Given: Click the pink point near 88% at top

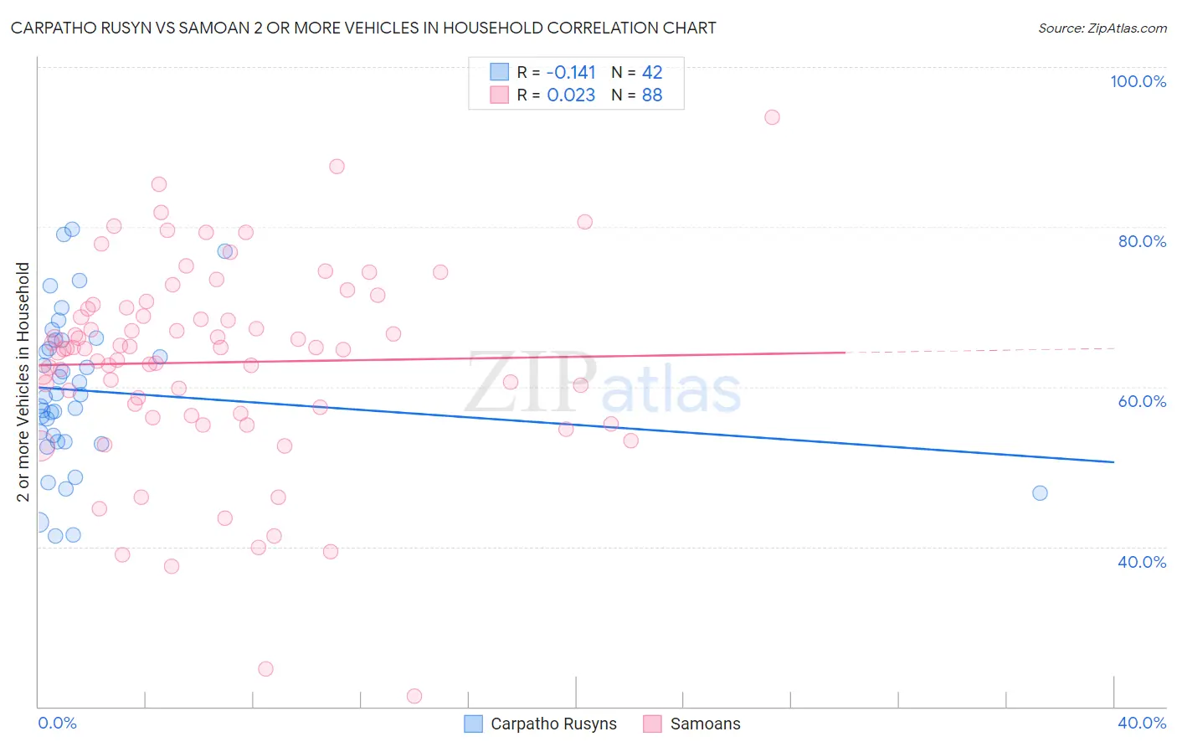Looking at the screenshot, I should coord(337,166).
